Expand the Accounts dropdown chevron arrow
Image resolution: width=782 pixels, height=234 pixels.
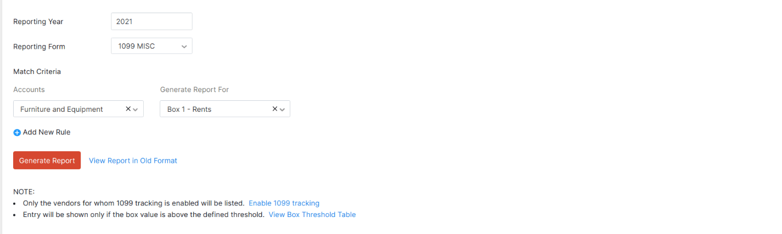pos(136,110)
